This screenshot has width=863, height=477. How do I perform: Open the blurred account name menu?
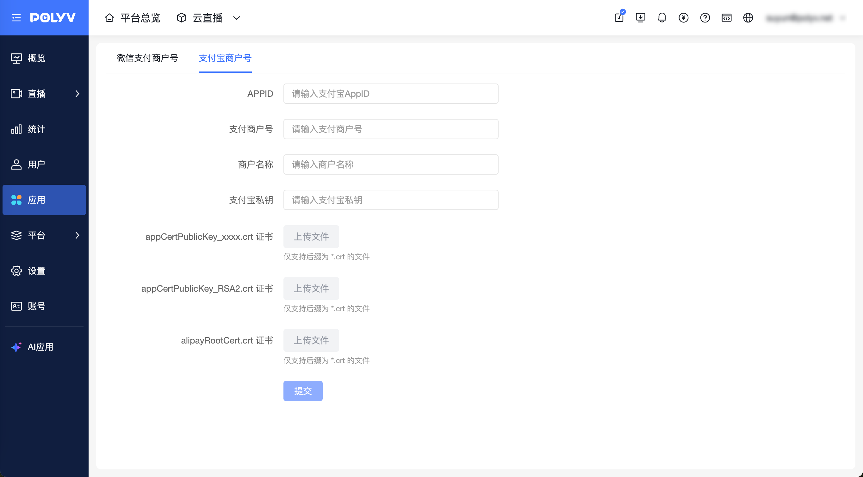[x=805, y=18]
